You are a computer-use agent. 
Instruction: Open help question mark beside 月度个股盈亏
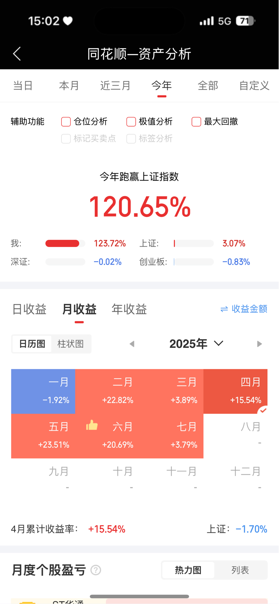(96, 570)
